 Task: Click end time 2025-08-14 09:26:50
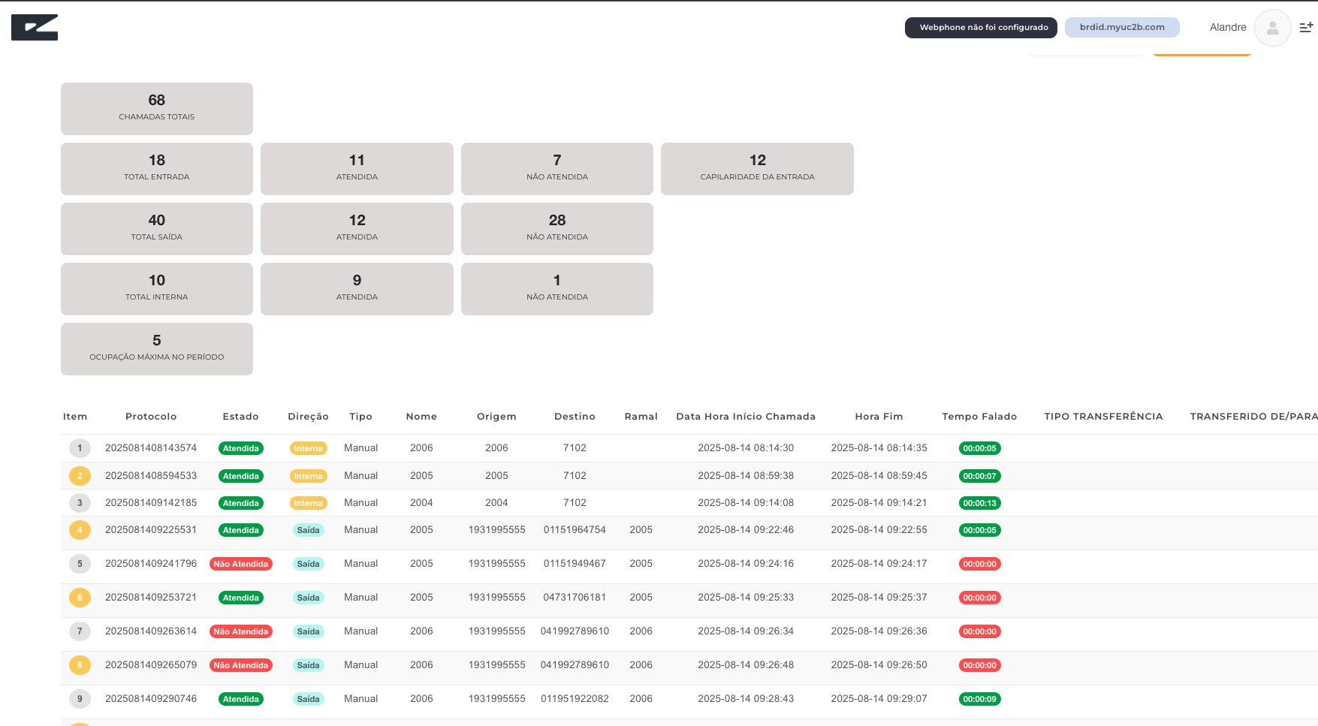coord(879,665)
